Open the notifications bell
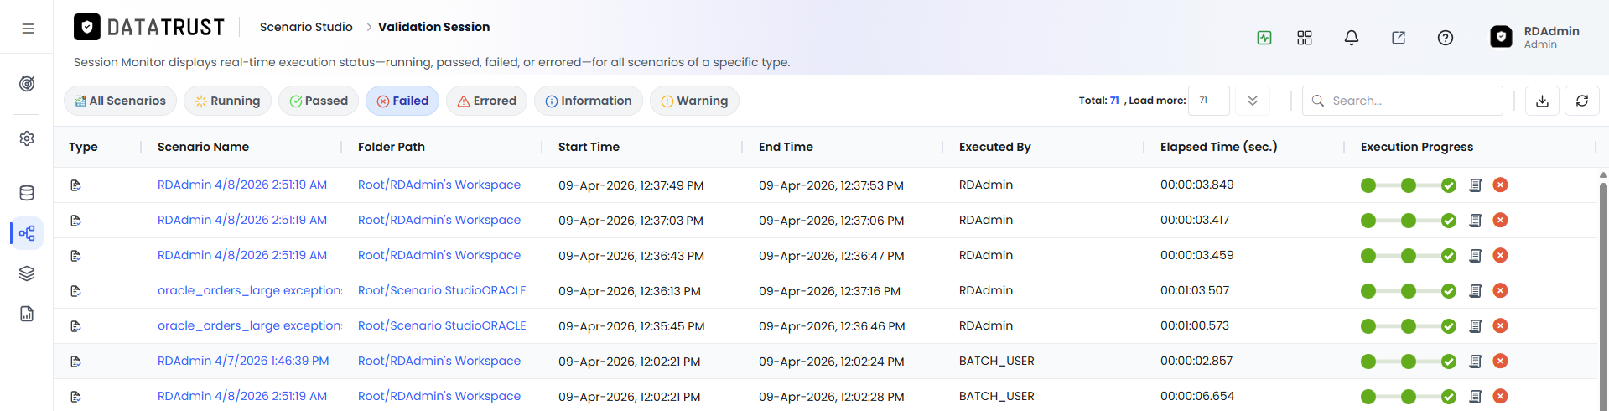1609x411 pixels. (x=1352, y=38)
